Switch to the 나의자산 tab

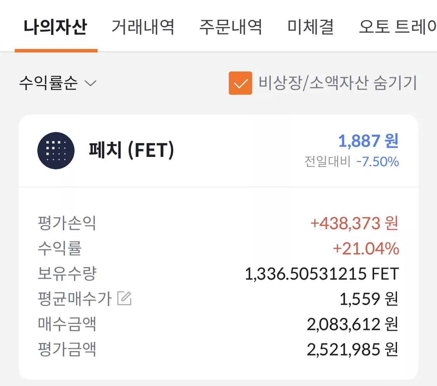click(56, 27)
